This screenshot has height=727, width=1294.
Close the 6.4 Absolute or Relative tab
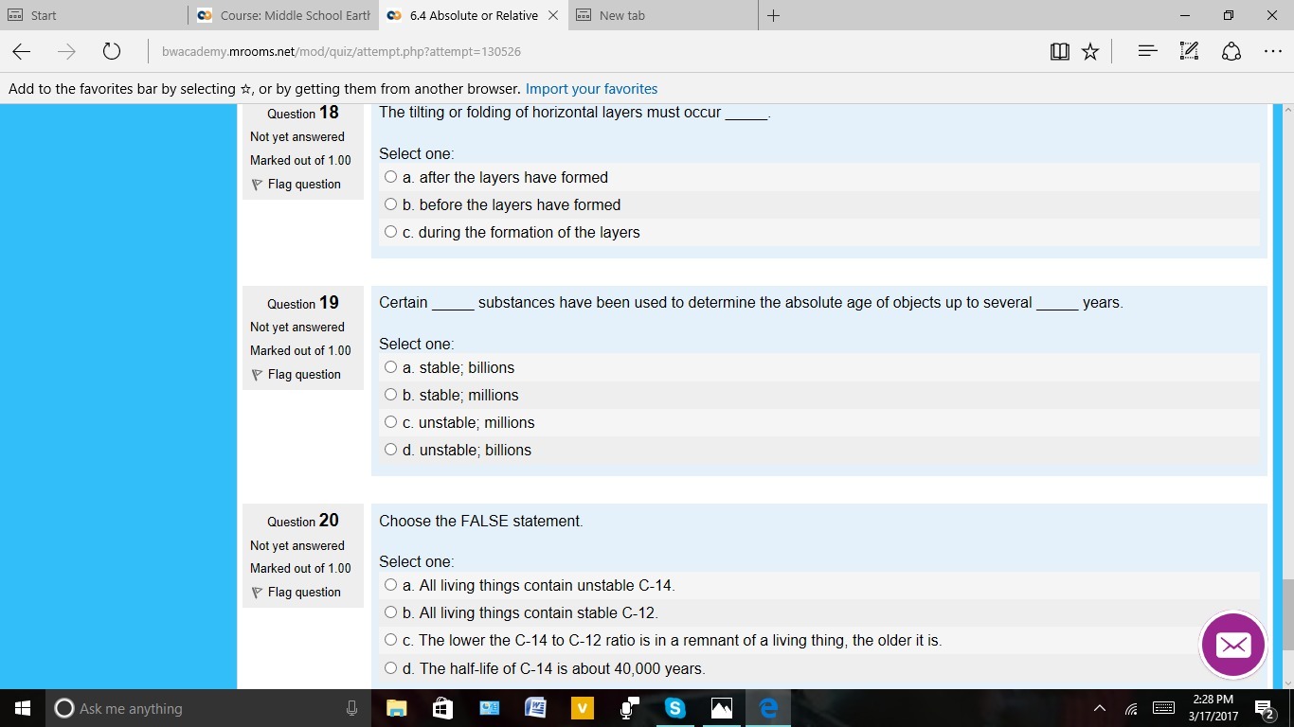tap(553, 15)
